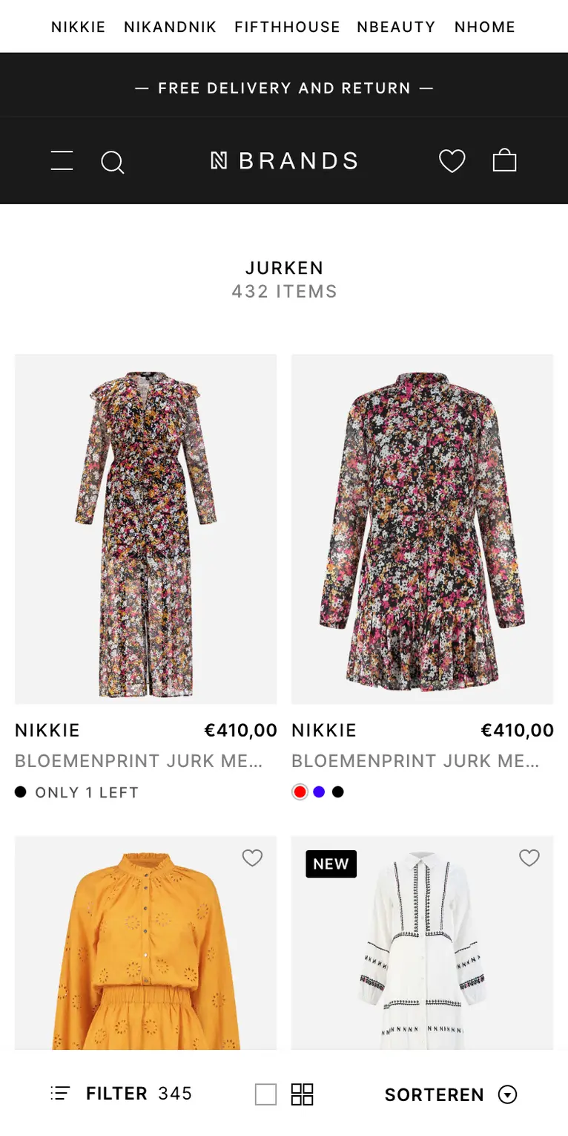
Task: Click the Sorteren arrow circle
Action: click(x=507, y=1094)
